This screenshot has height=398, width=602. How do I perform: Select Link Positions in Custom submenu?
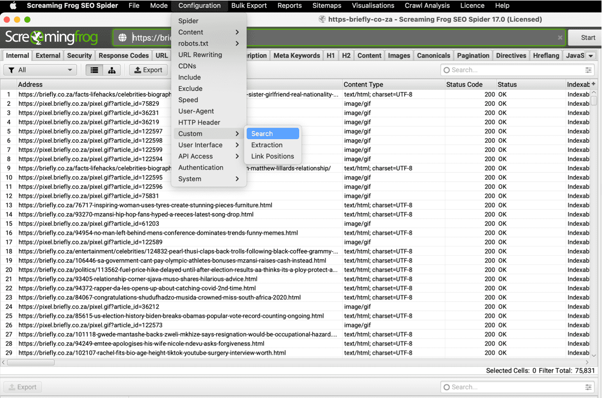pyautogui.click(x=272, y=156)
